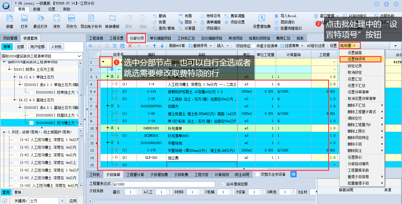Click 刷新&计算 refresh button

[177, 46]
